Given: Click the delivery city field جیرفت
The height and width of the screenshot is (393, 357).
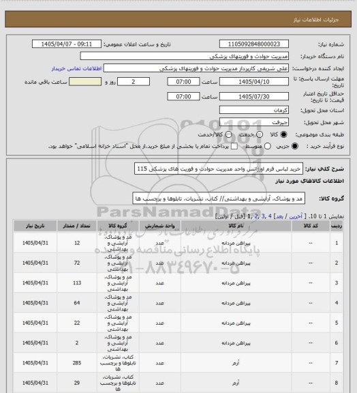Looking at the screenshot, I should tap(254, 122).
